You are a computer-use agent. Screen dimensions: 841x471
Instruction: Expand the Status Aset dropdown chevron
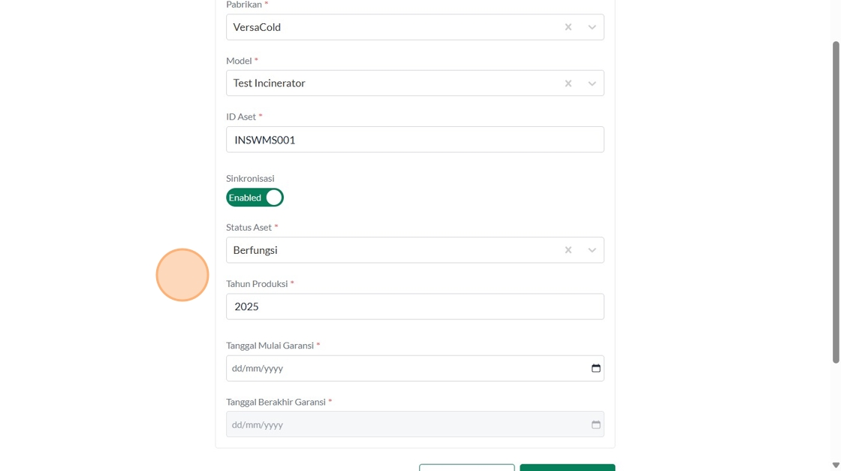[592, 250]
